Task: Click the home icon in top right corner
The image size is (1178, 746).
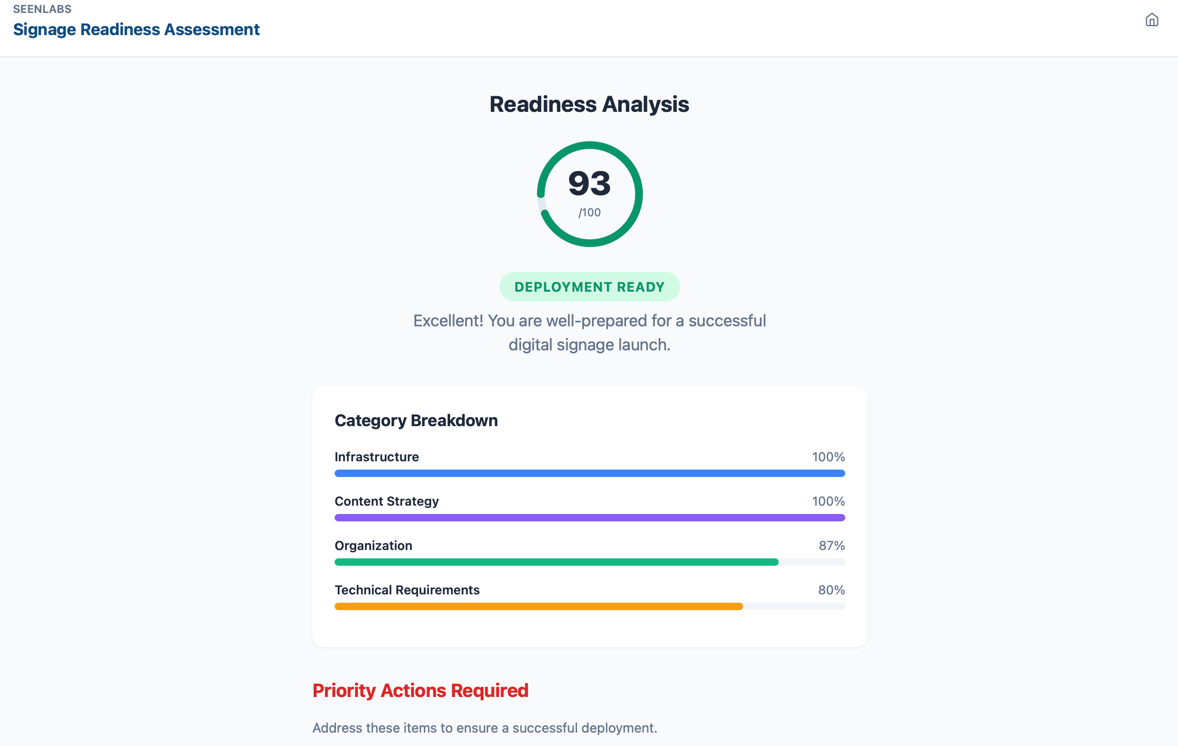Action: 1152,20
